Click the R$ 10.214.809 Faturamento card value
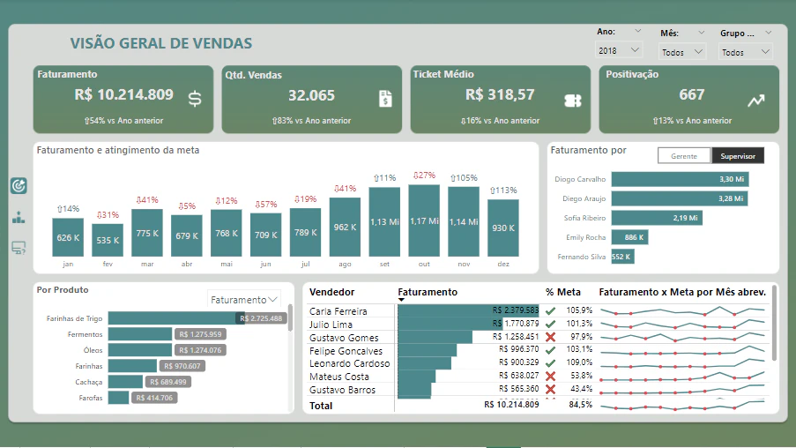 pyautogui.click(x=124, y=94)
